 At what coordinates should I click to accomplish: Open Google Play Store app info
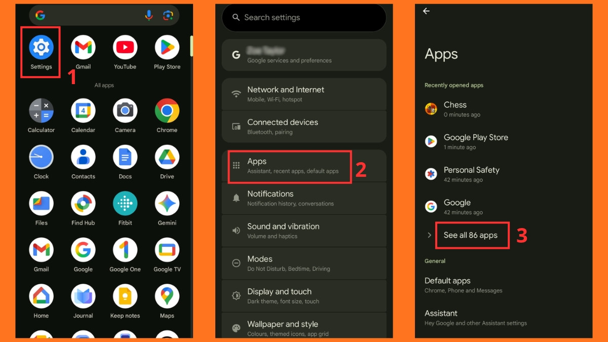pyautogui.click(x=504, y=142)
